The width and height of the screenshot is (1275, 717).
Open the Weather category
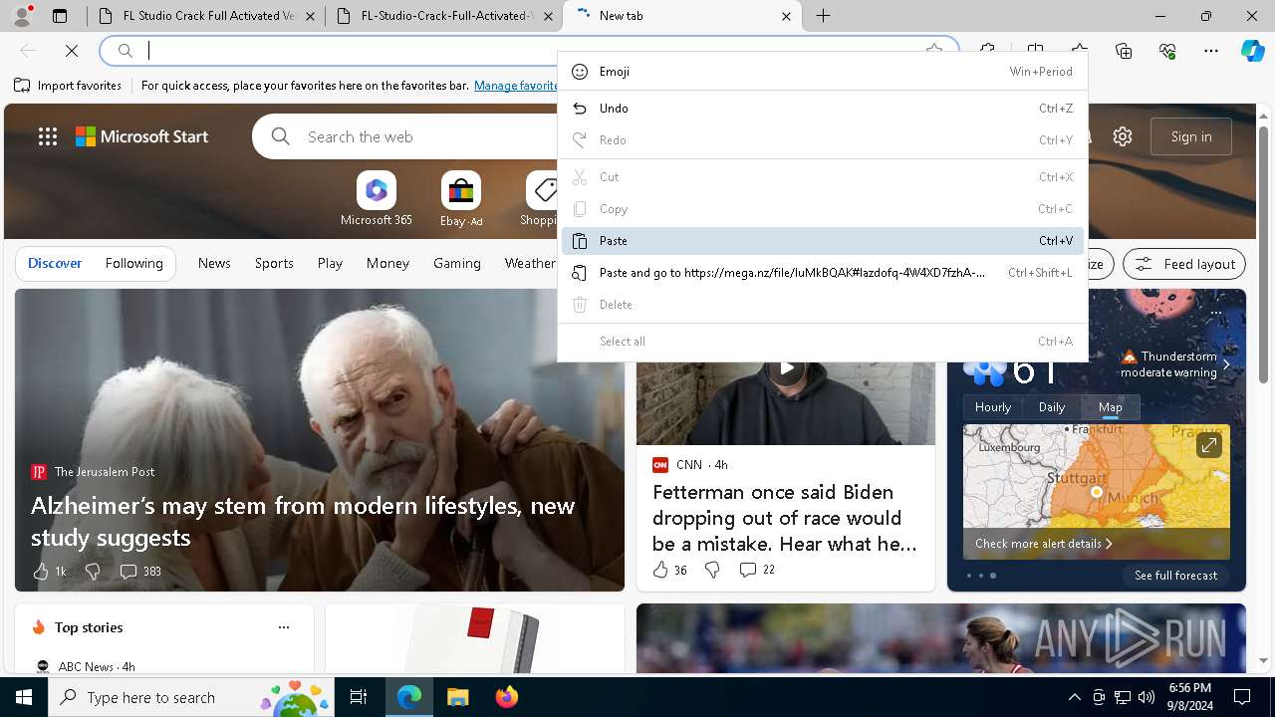click(530, 264)
